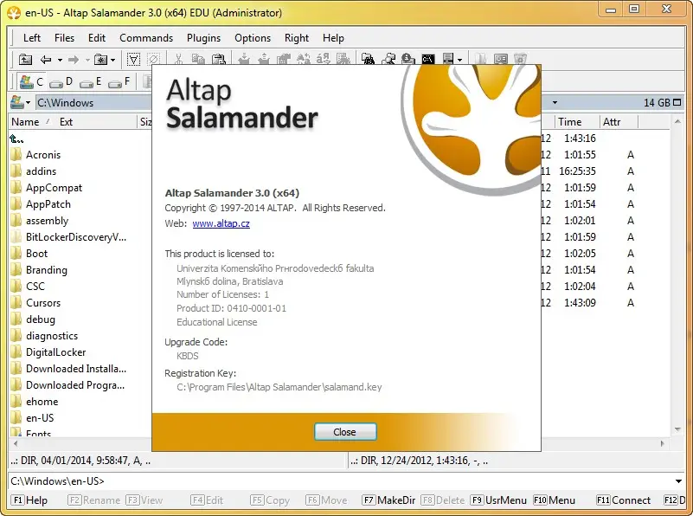Click F10 Menu in bottom bar

pyautogui.click(x=555, y=500)
